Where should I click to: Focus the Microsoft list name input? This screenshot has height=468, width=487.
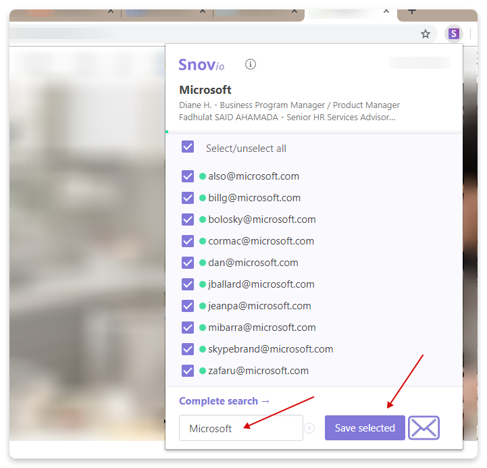[240, 428]
